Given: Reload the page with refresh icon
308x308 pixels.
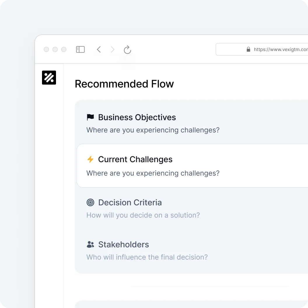Looking at the screenshot, I should (127, 50).
